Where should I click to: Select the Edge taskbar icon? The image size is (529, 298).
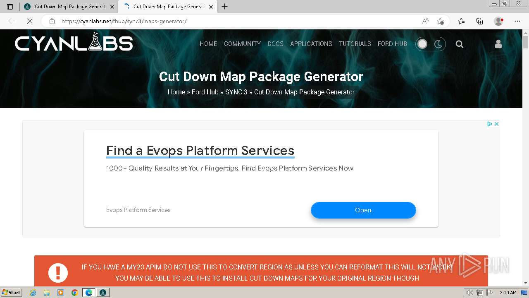click(x=89, y=293)
